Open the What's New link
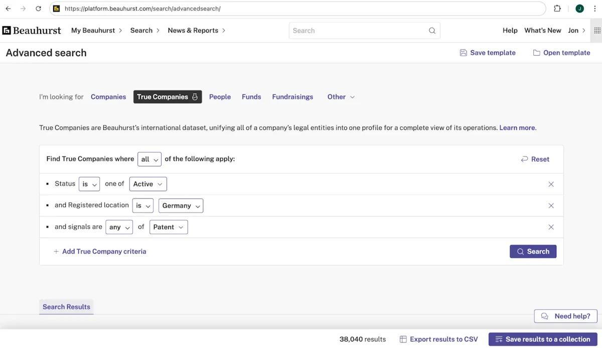Screen dimensions: 602x348 tap(543, 31)
